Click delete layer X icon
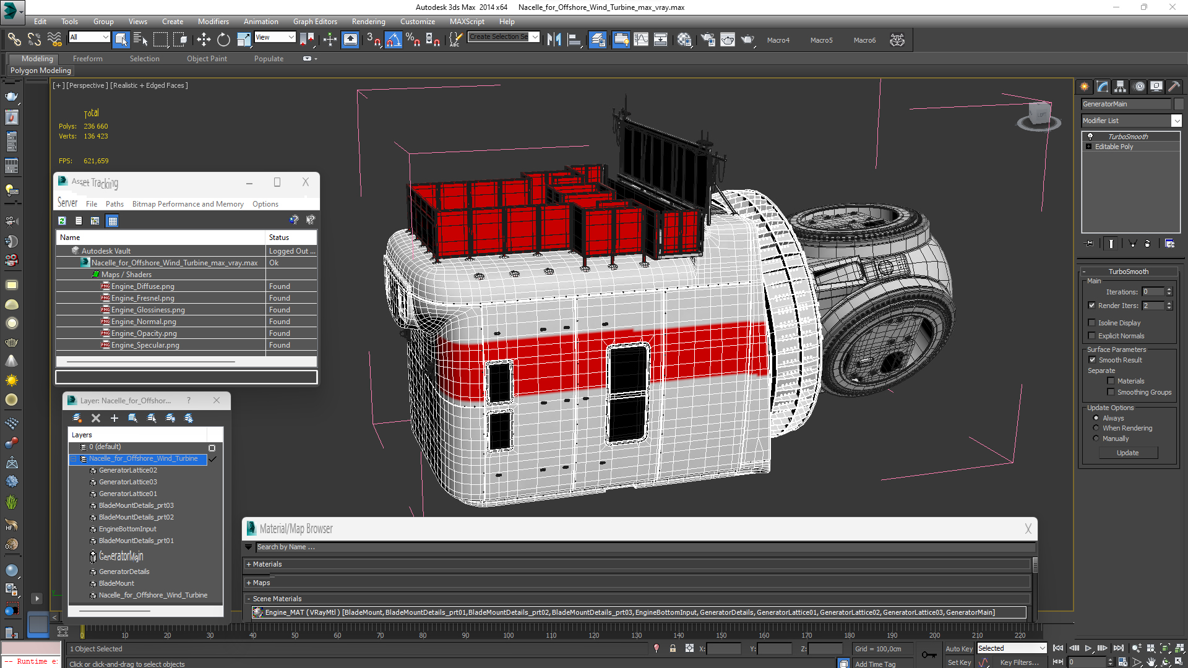This screenshot has height=668, width=1188. 96,418
